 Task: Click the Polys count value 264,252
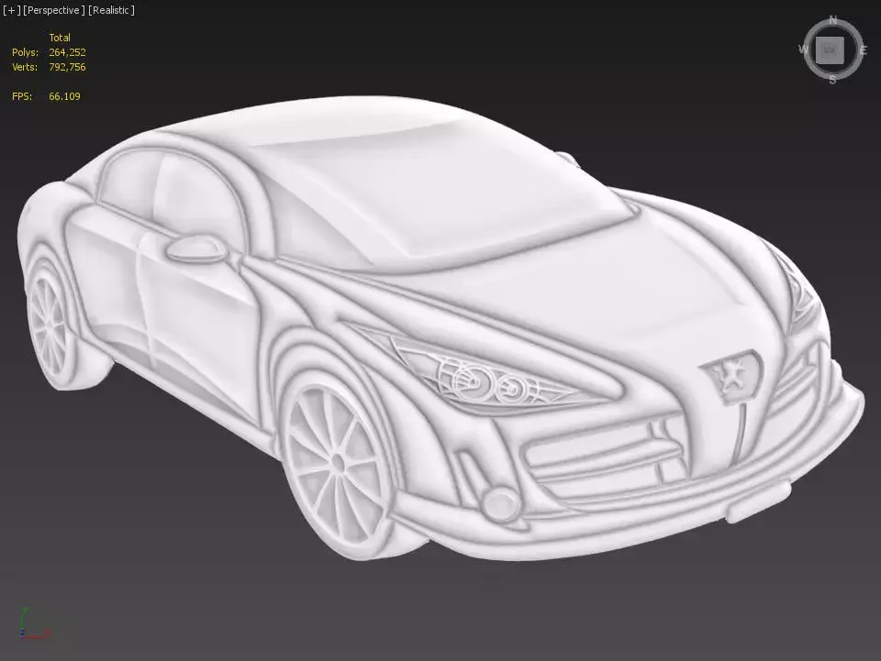[x=67, y=52]
